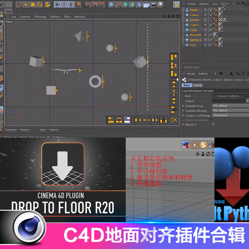Open Couleur d'affichage dropdown
This screenshot has width=249, height=249.
tap(230, 115)
